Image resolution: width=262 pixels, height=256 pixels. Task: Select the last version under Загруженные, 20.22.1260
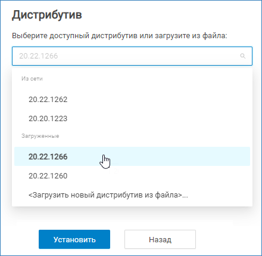tap(132, 176)
